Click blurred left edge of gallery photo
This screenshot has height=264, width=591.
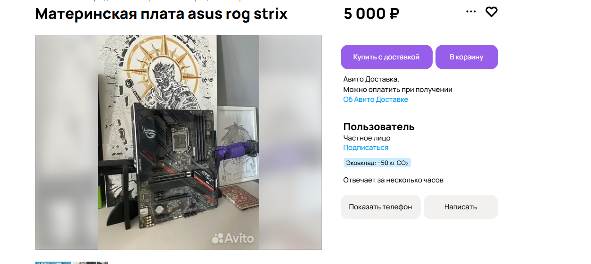66,142
